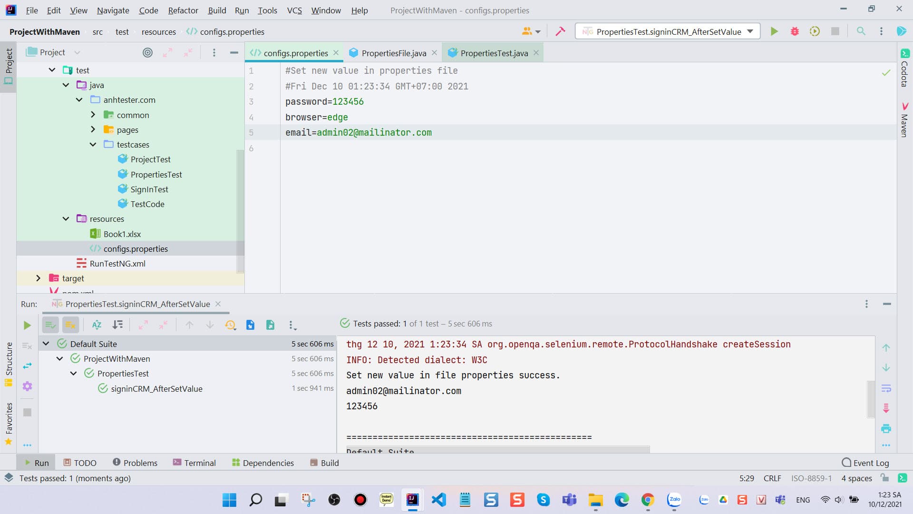Switch to PropertiesFile.java tab

click(393, 53)
